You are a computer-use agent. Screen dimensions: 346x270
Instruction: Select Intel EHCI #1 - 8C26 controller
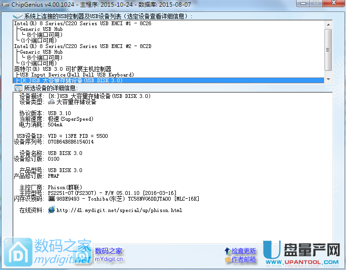83,23
